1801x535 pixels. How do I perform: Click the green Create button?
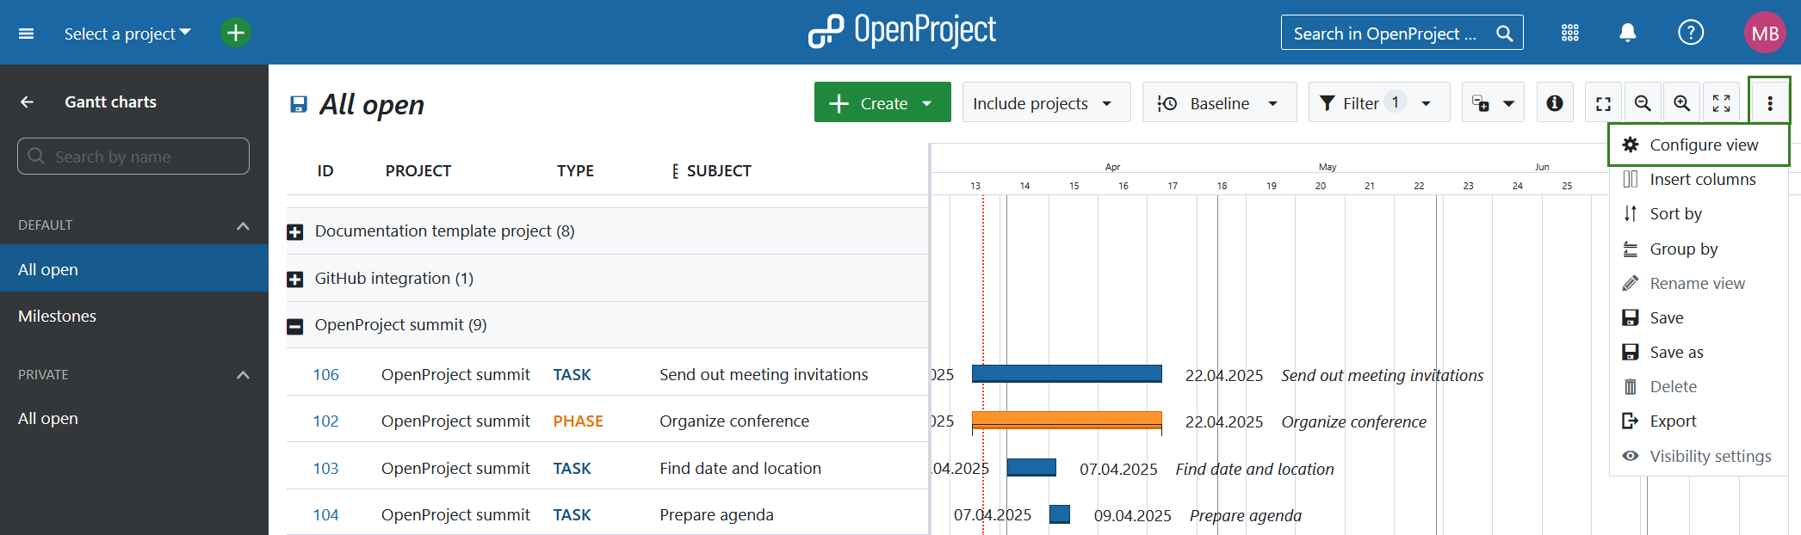(x=882, y=103)
